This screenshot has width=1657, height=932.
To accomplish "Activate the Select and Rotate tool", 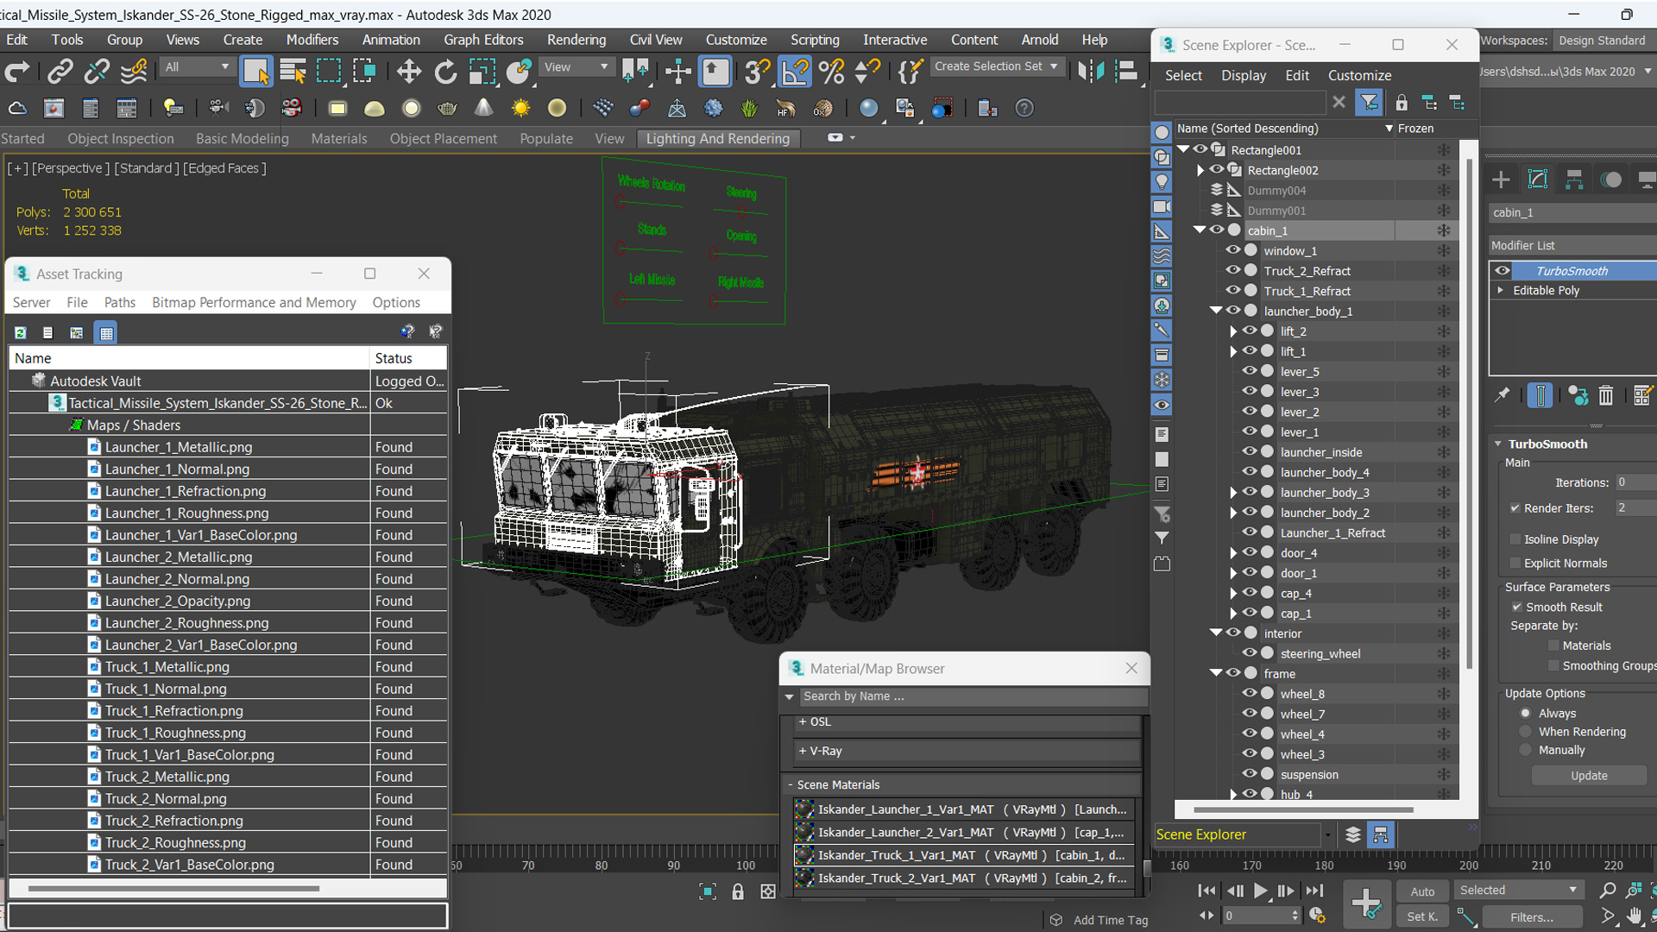I will click(x=445, y=72).
